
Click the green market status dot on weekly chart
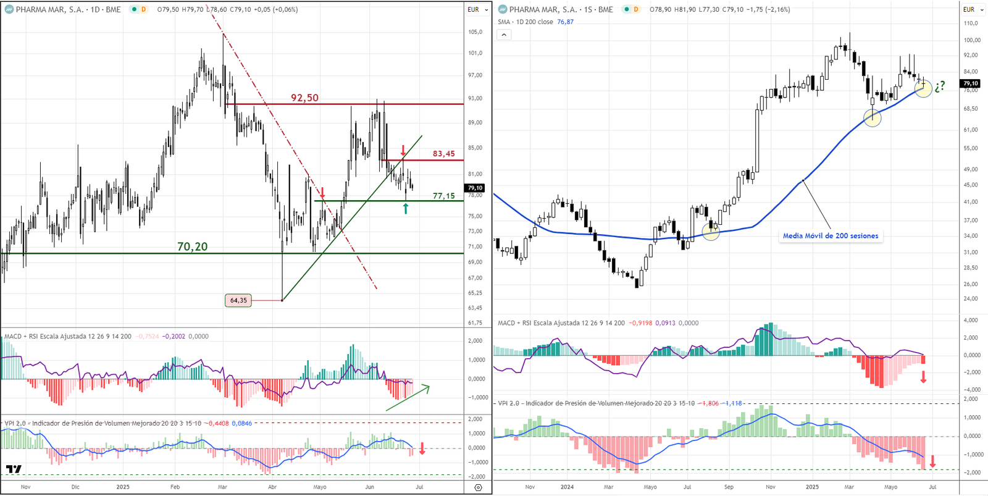627,9
